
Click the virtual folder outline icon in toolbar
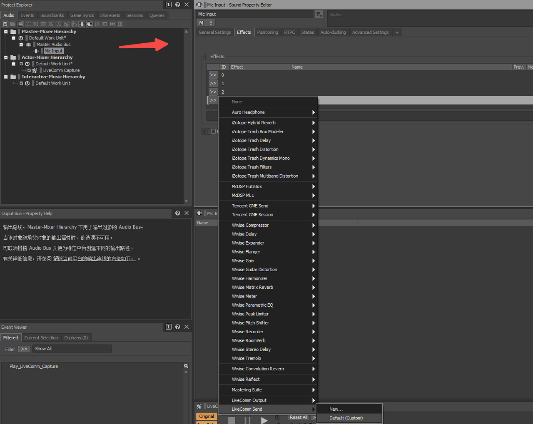pos(20,24)
